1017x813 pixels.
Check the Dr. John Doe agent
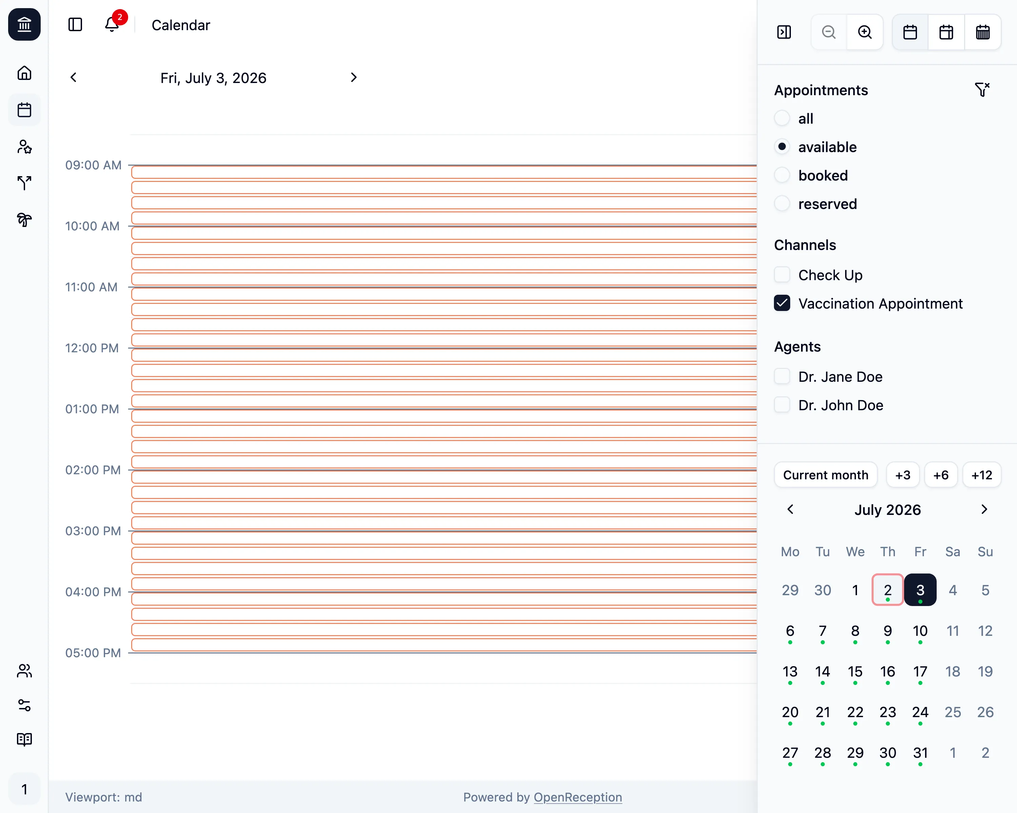[782, 404]
